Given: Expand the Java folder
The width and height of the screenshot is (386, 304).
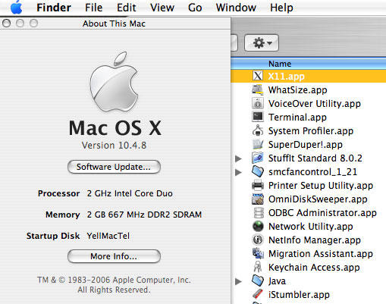Looking at the screenshot, I should (238, 281).
